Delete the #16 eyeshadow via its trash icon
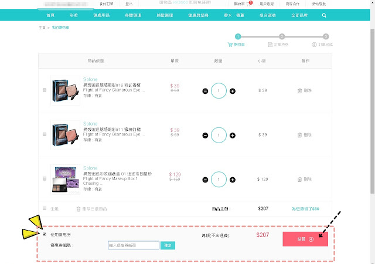This screenshot has height=264, width=375. pos(299,90)
